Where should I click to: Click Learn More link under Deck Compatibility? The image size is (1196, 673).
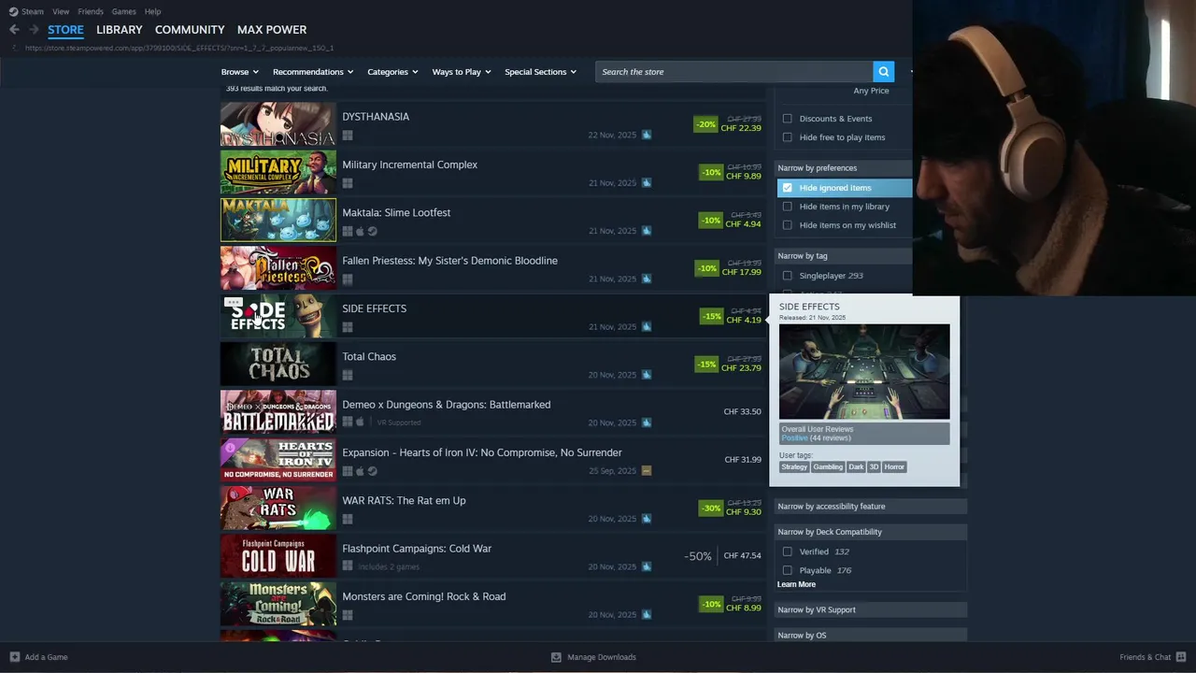coord(796,584)
